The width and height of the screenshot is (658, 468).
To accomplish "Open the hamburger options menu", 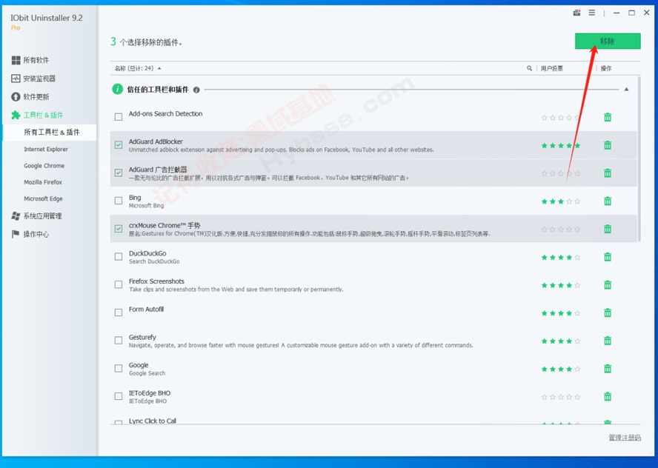I will pyautogui.click(x=592, y=13).
